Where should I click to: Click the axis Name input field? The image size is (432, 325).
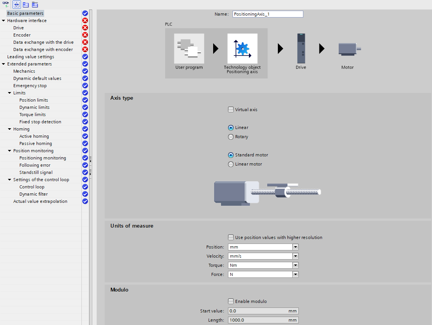pyautogui.click(x=267, y=14)
